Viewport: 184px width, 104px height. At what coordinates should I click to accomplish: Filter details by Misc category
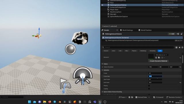click(126, 51)
